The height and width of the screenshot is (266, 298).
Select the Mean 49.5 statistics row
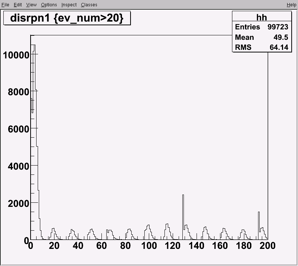tap(262, 37)
